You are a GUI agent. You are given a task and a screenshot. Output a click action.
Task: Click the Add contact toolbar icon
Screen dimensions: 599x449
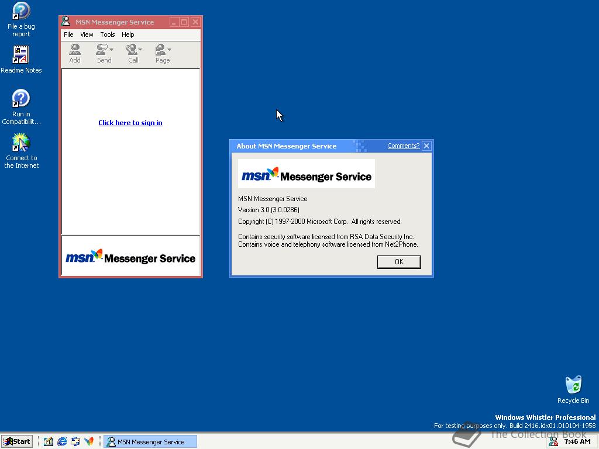click(x=75, y=53)
